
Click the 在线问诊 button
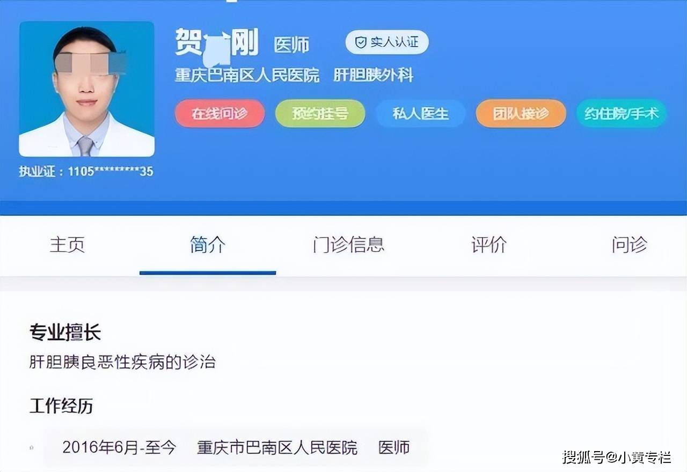coord(220,114)
